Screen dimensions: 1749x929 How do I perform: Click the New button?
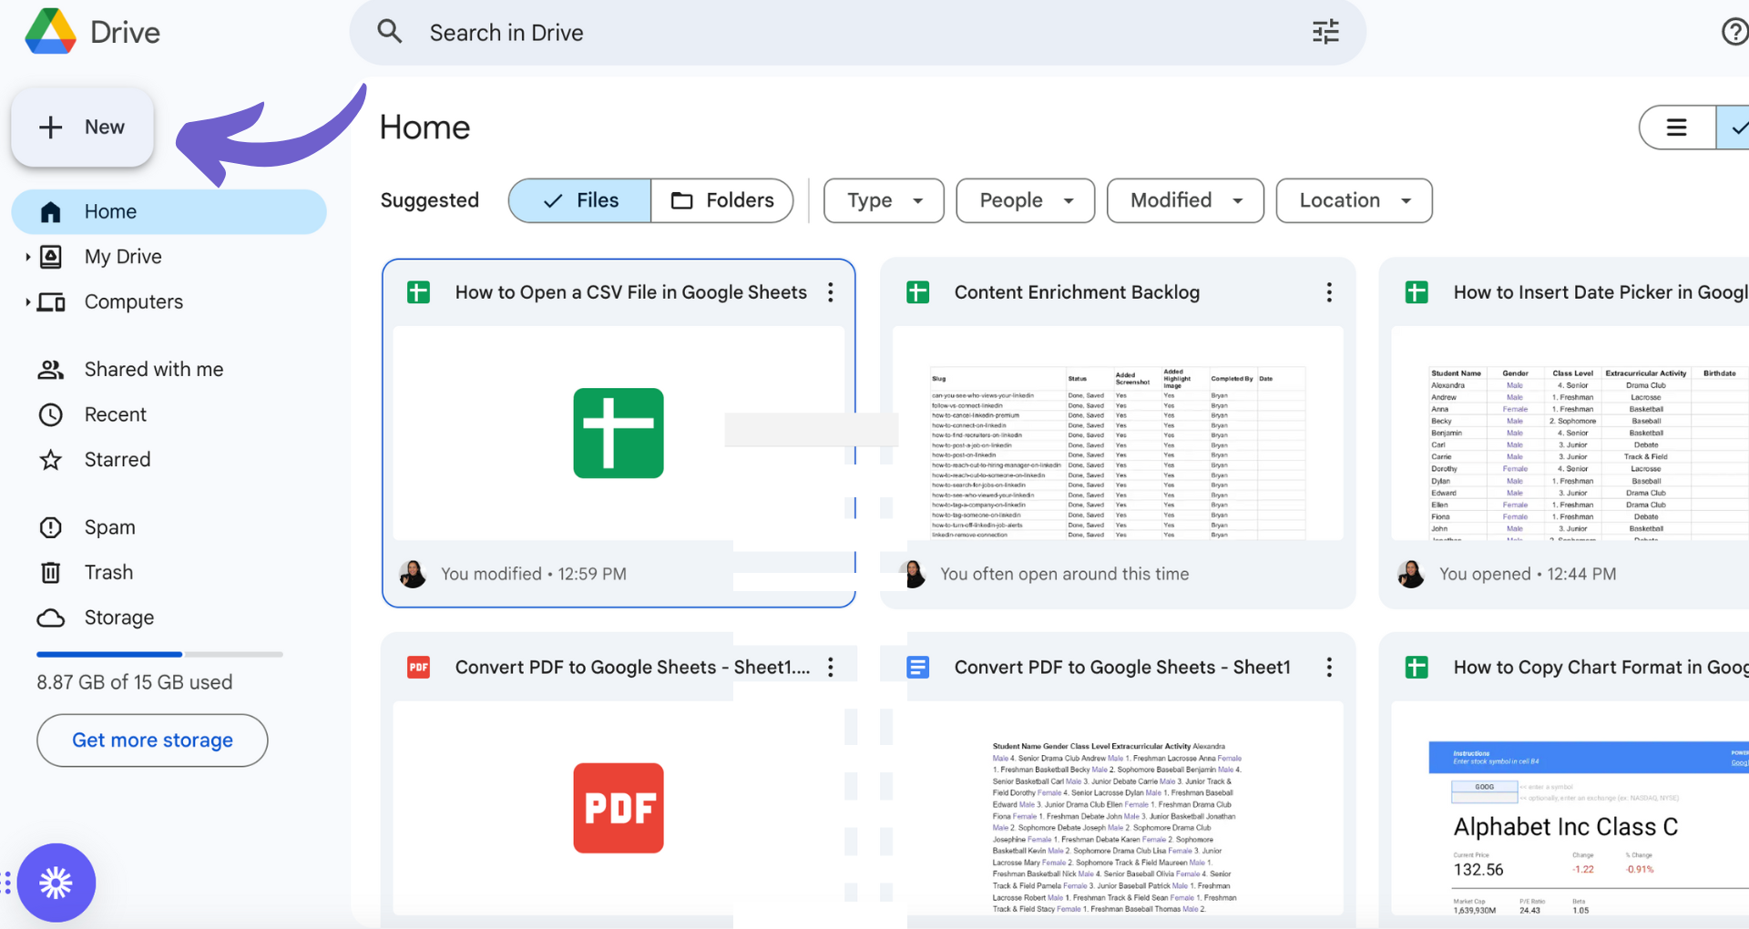[x=82, y=127]
